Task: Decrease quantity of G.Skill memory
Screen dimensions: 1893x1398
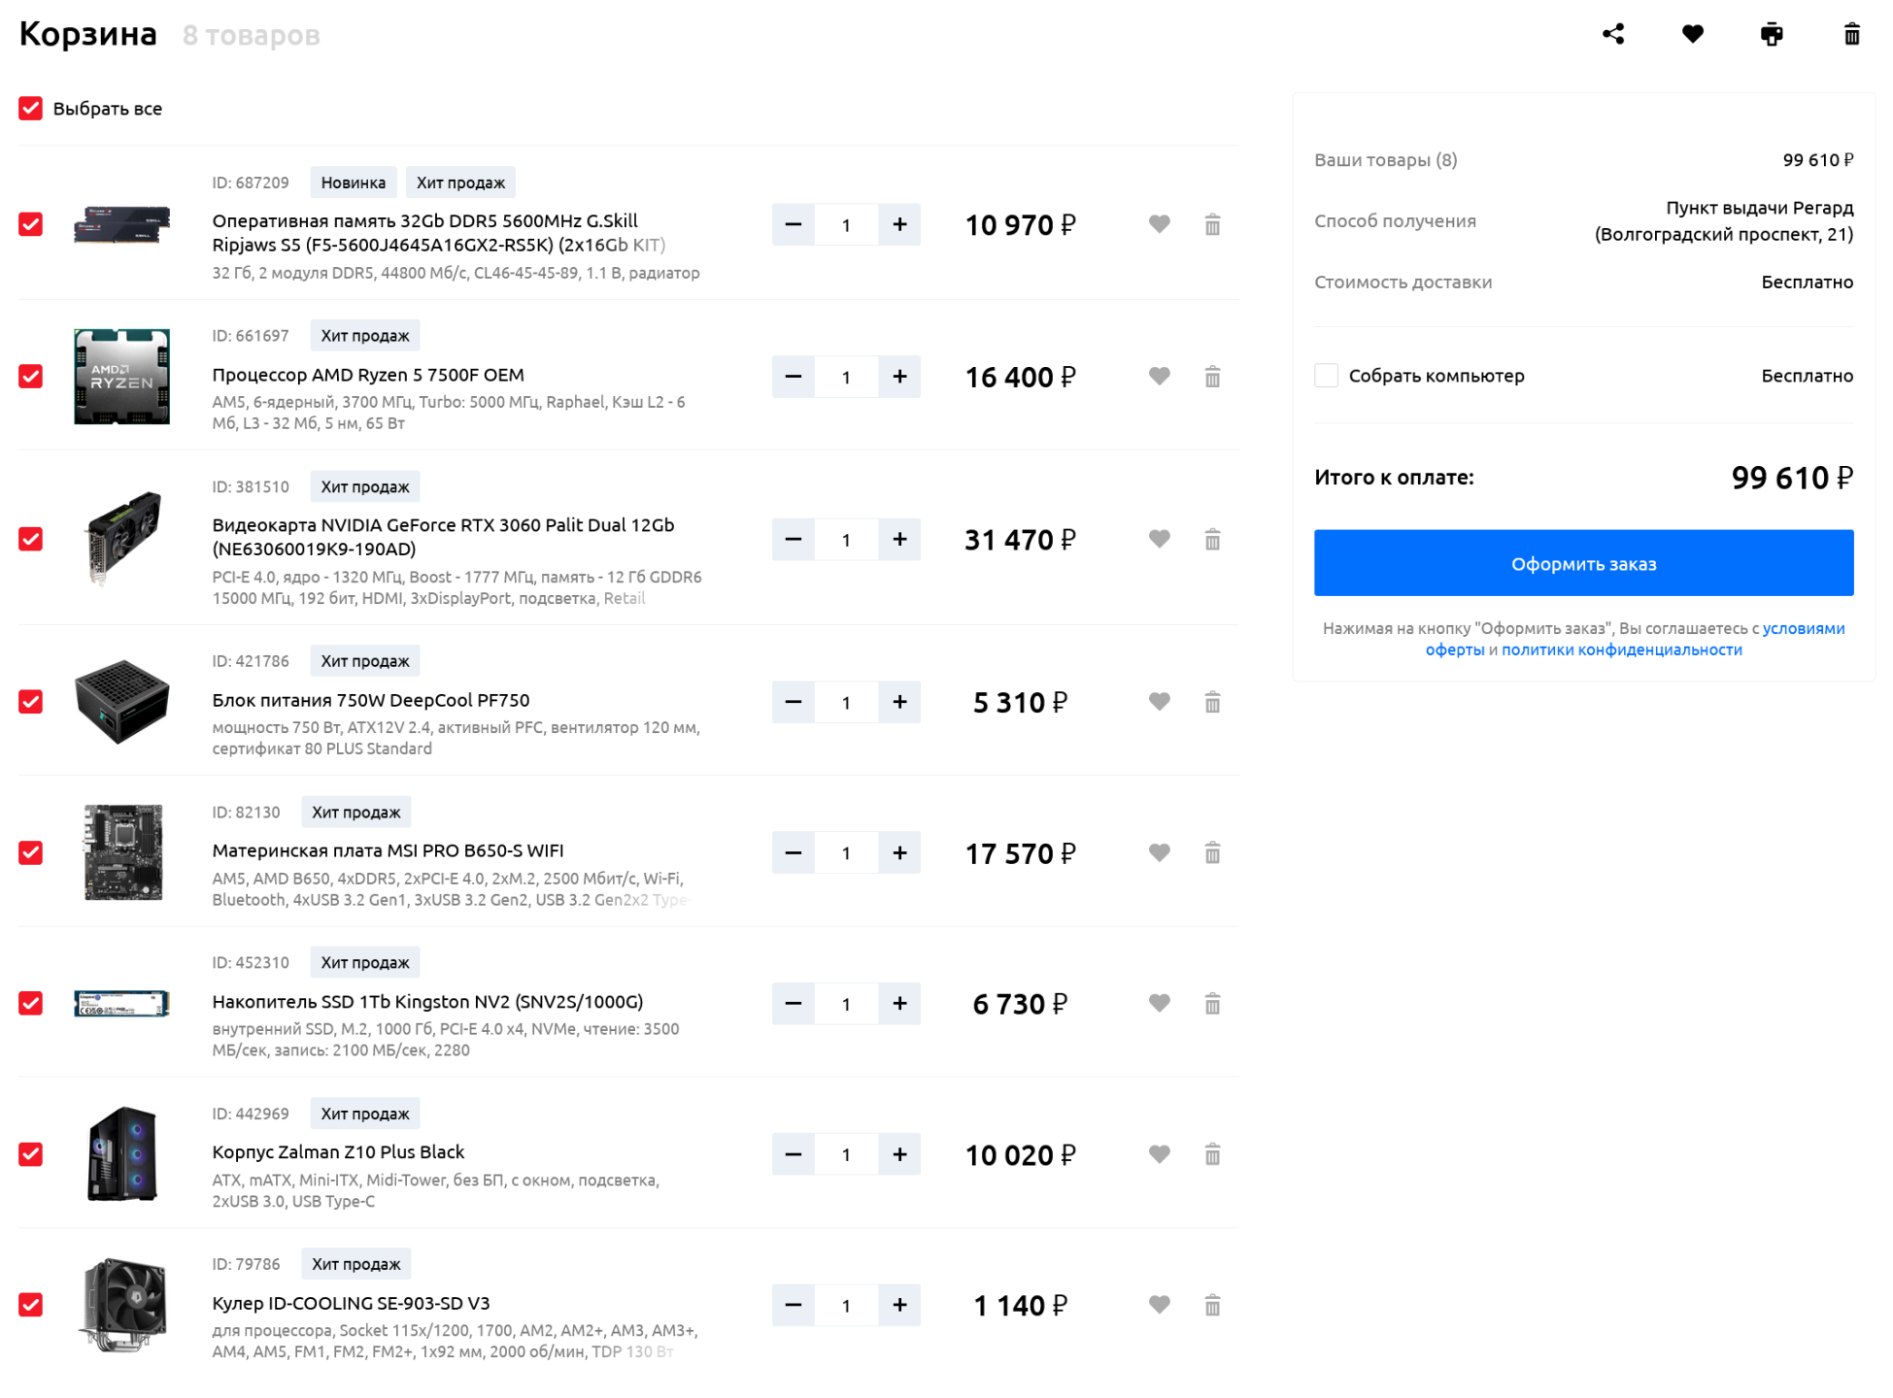Action: point(794,224)
